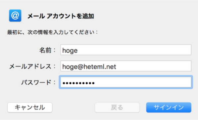The image size is (198, 120).
Task: Focus the メールアドレス text field
Action: click(126, 66)
